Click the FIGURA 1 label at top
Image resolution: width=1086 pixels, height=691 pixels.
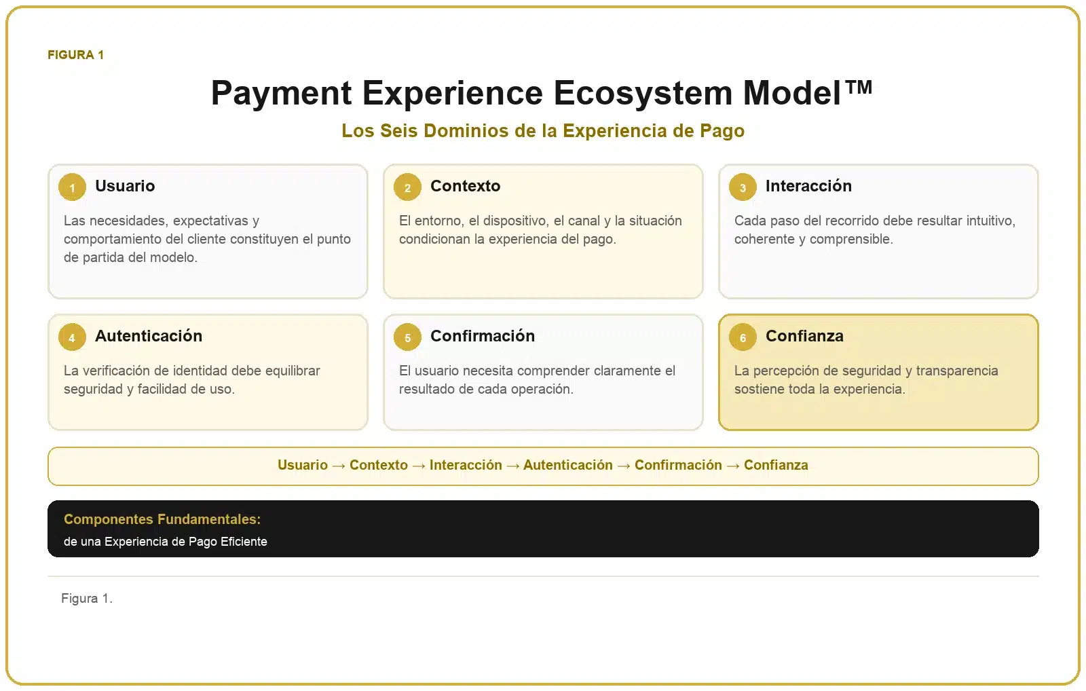[75, 55]
